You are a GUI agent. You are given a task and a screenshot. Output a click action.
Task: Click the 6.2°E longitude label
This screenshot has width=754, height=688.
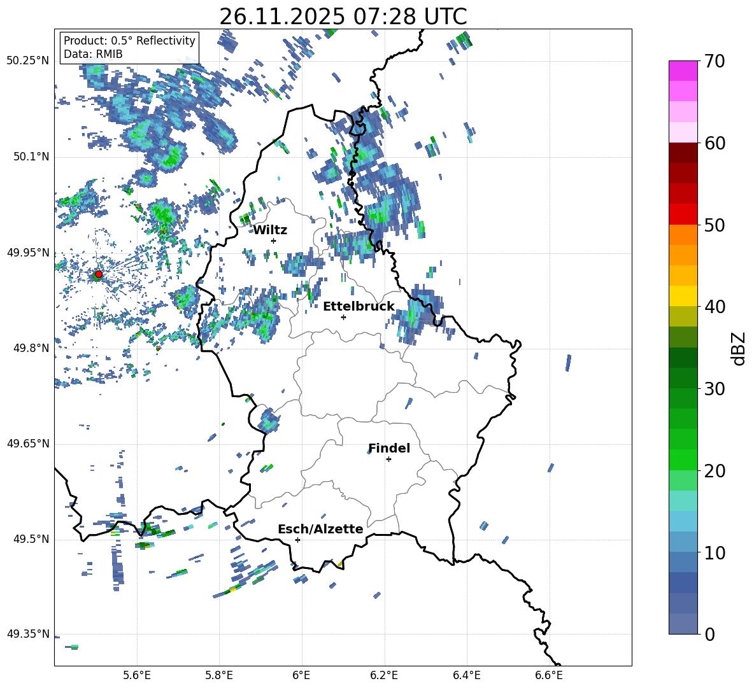point(384,675)
